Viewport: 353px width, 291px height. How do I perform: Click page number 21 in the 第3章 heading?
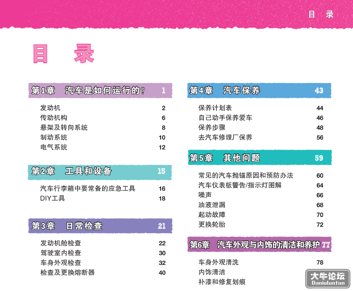point(162,226)
